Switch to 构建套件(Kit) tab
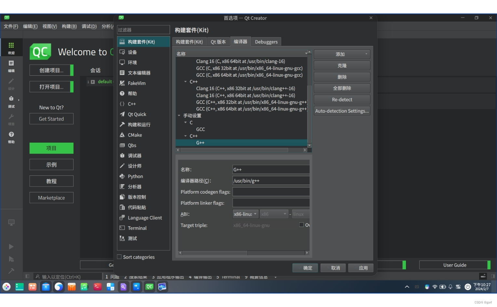Screen dimensions: 497x307 click(189, 42)
